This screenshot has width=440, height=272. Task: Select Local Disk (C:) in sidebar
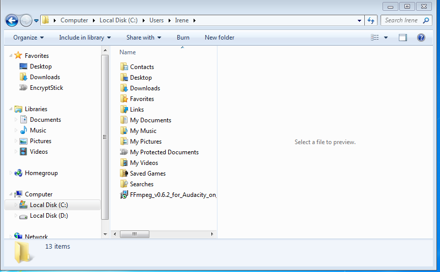pos(52,205)
